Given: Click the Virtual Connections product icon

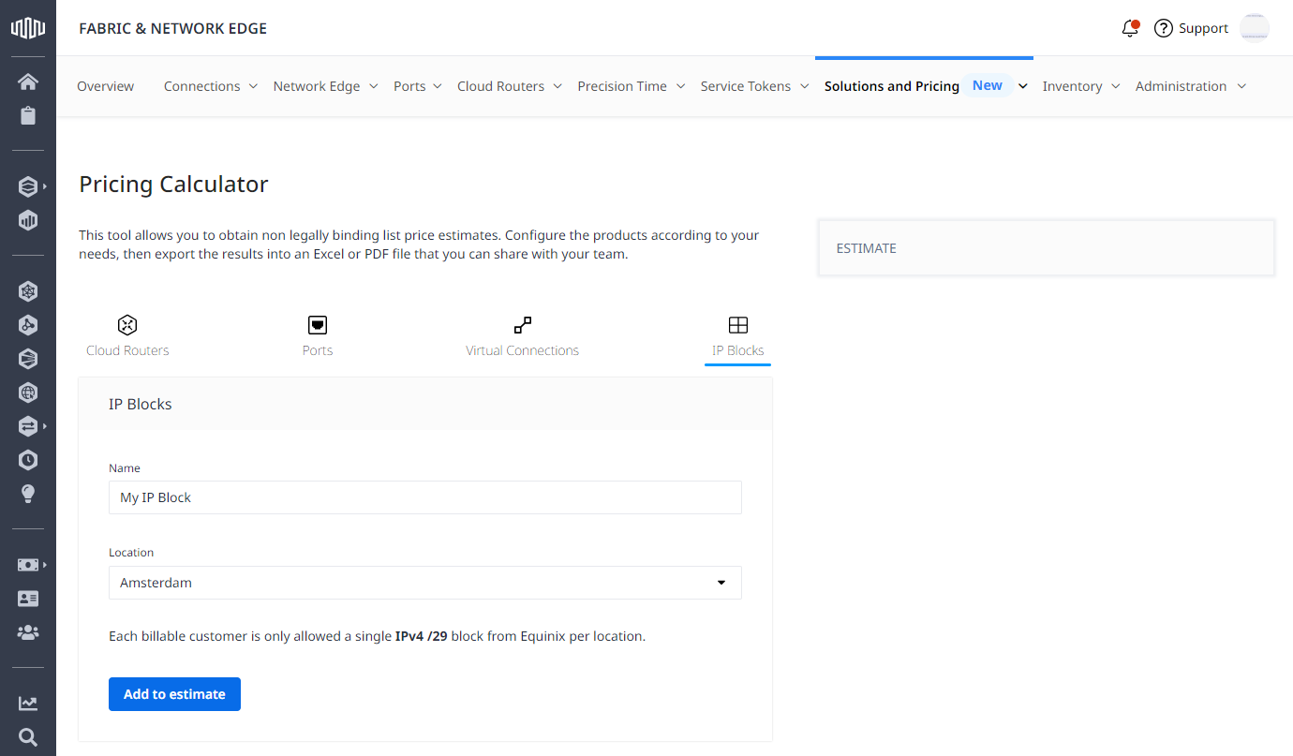Looking at the screenshot, I should [x=523, y=325].
